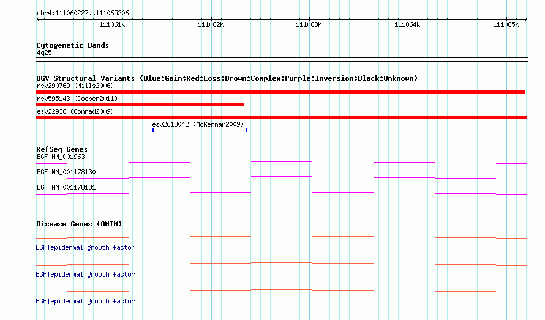The height and width of the screenshot is (320, 545).
Task: Click the chr4:111060227..111065206 coordinate label
Action: 83,13
